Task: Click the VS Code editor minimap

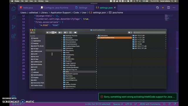Action: pyautogui.click(x=169, y=18)
